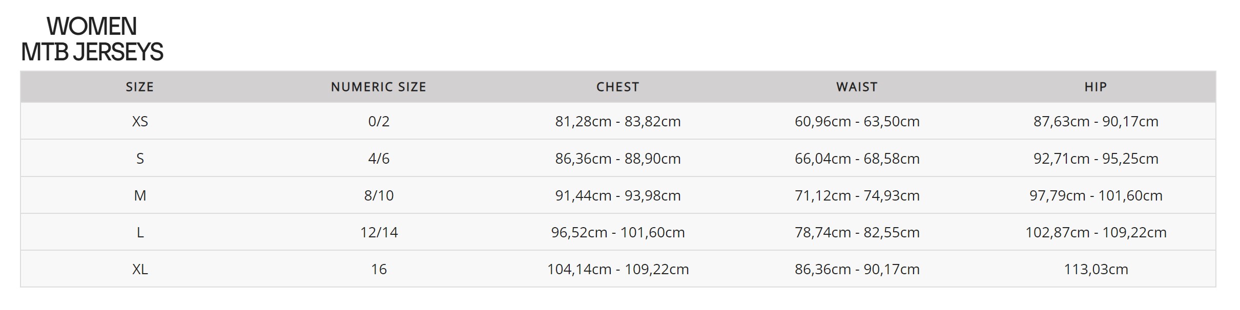The height and width of the screenshot is (310, 1240).
Task: Click chest value 104,14cm - 109,22cm
Action: click(618, 269)
